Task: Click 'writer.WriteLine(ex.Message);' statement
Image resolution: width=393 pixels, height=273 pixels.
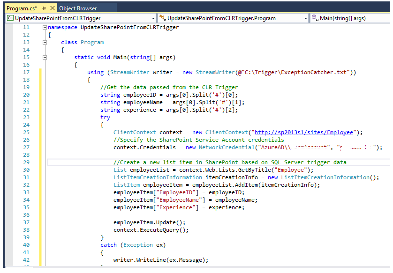Action: point(161,260)
